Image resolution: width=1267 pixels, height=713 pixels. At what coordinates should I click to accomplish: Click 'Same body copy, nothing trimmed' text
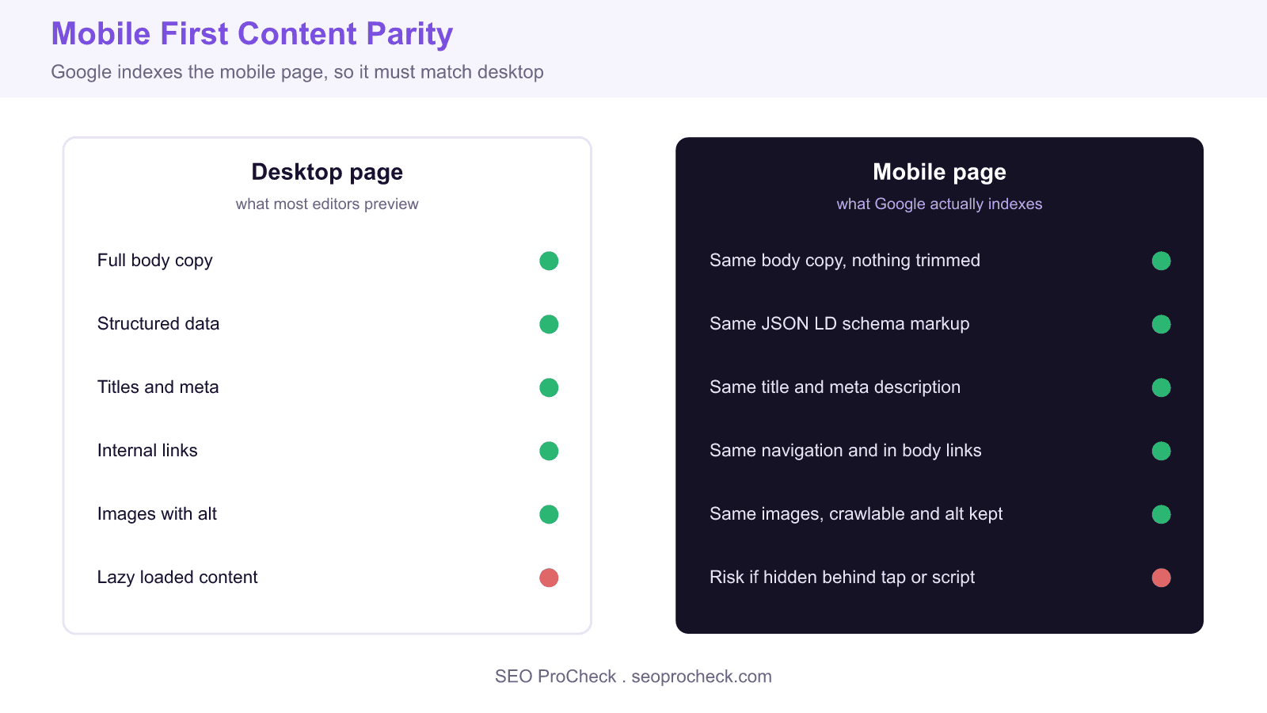pyautogui.click(x=845, y=261)
